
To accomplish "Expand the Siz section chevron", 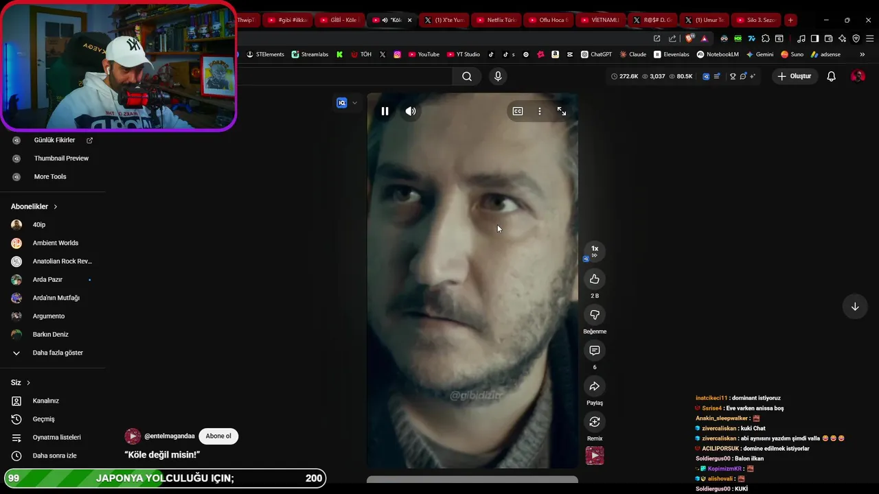I will click(28, 383).
